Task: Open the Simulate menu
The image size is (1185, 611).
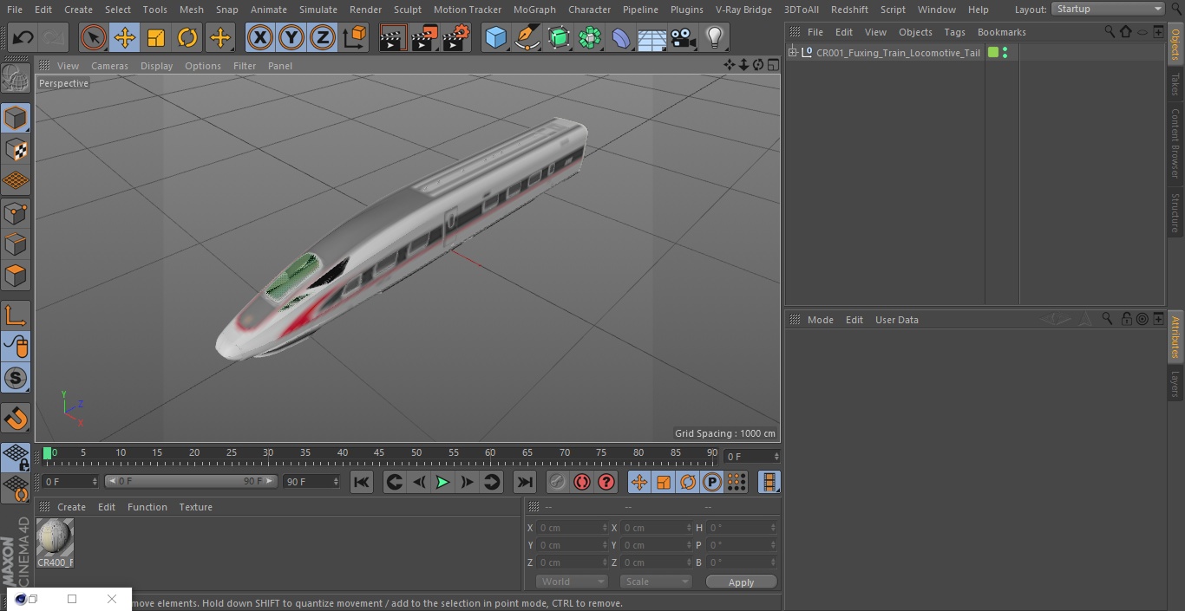Action: [x=318, y=10]
